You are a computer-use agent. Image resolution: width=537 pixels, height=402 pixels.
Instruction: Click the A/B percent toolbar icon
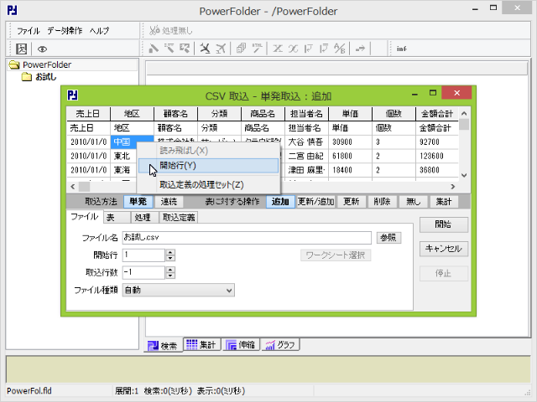click(339, 49)
